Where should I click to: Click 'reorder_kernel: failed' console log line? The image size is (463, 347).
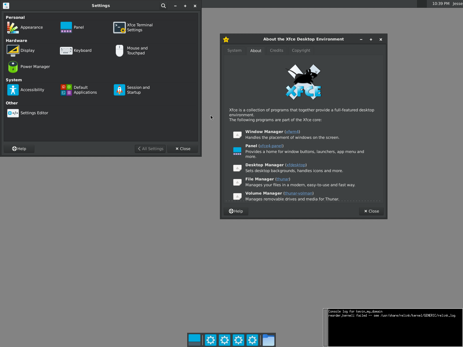click(x=392, y=316)
